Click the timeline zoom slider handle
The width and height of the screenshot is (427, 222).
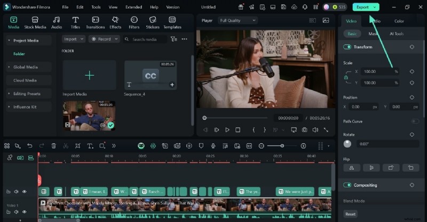pyautogui.click(x=282, y=146)
